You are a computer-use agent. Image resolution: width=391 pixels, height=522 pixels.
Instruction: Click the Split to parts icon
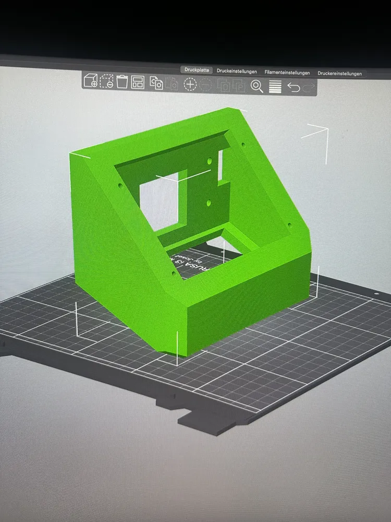tap(239, 86)
